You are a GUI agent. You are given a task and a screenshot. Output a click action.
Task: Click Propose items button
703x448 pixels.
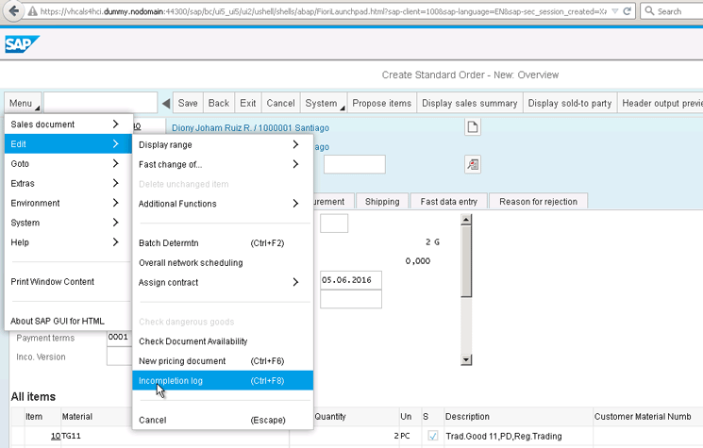point(382,104)
